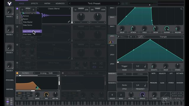This screenshot has width=189, height=106.
Task: Choose Learn MIDI Assignment menu entry
Action: pos(32,31)
